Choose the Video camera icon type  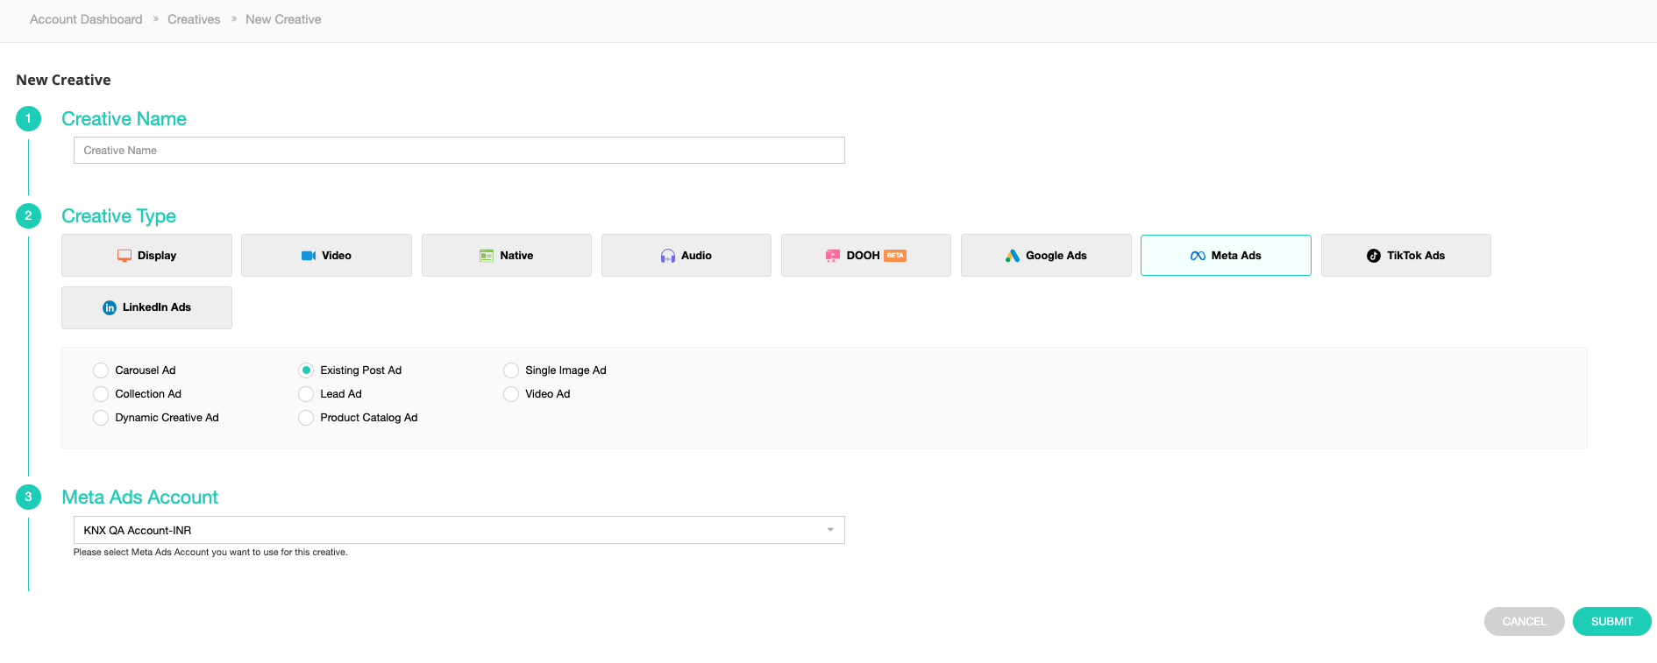pos(309,256)
